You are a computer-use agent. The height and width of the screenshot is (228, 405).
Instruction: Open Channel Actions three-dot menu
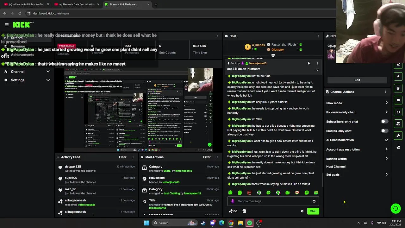click(x=385, y=92)
